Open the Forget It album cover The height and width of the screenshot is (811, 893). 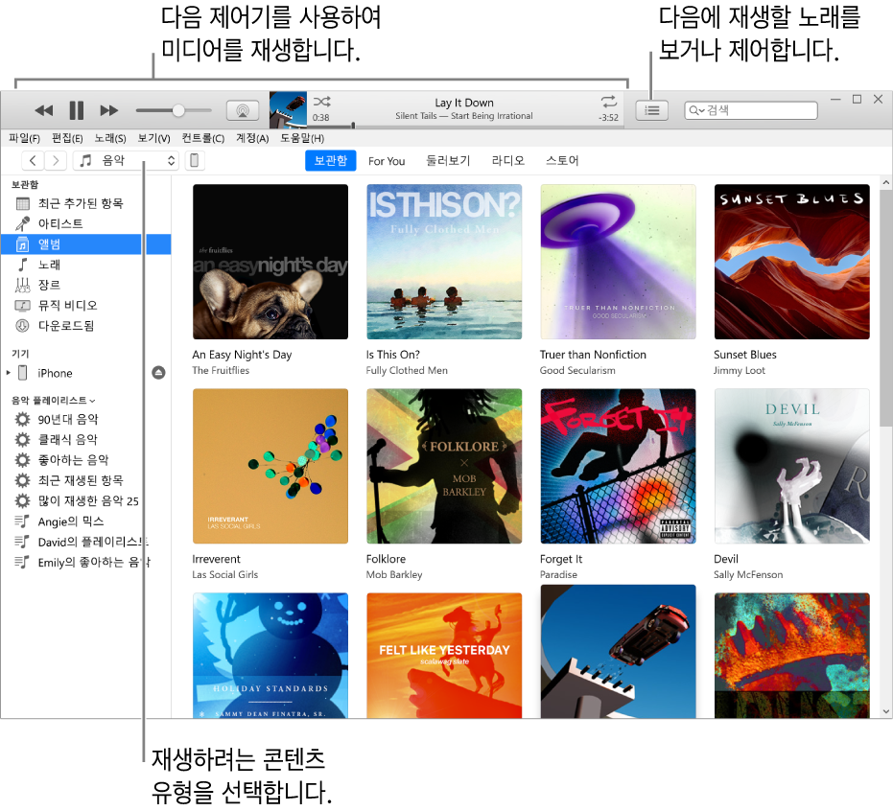618,466
